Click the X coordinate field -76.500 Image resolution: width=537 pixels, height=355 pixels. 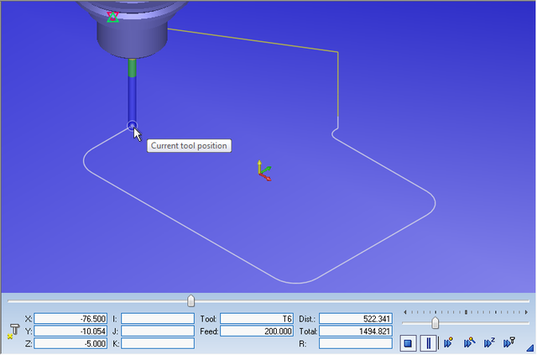[70, 319]
